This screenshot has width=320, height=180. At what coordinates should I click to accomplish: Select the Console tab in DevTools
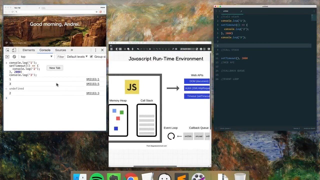coord(45,50)
